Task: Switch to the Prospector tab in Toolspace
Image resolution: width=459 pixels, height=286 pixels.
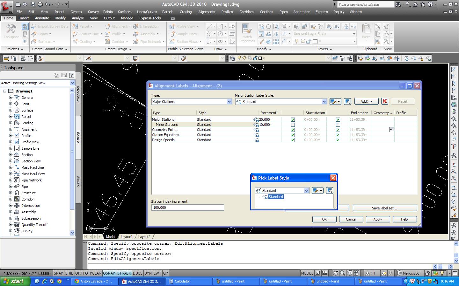Action: (x=78, y=94)
